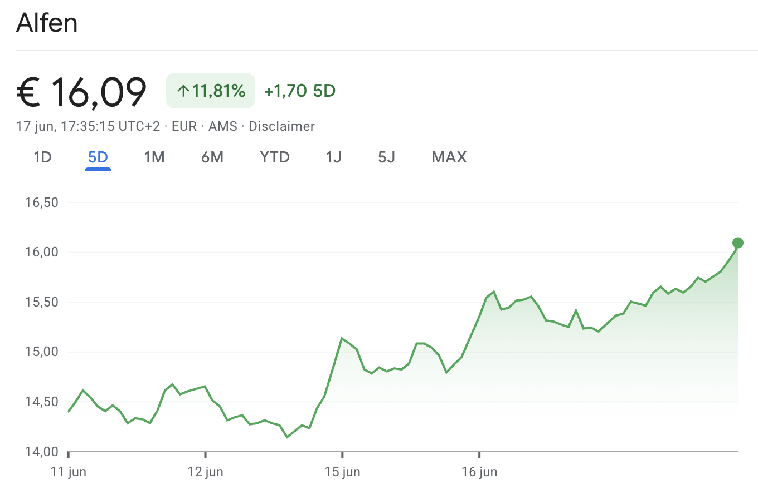
Task: Click the 12 jun date label
Action: point(206,472)
